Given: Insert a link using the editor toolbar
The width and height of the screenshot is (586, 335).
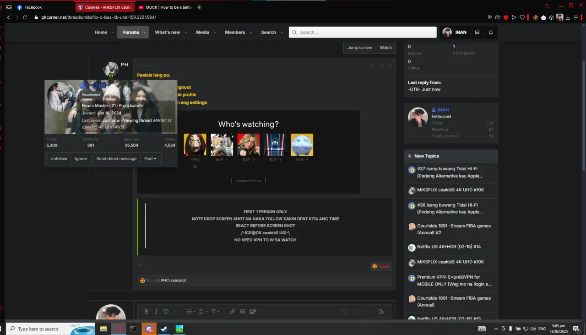Looking at the screenshot, I should coord(233,312).
